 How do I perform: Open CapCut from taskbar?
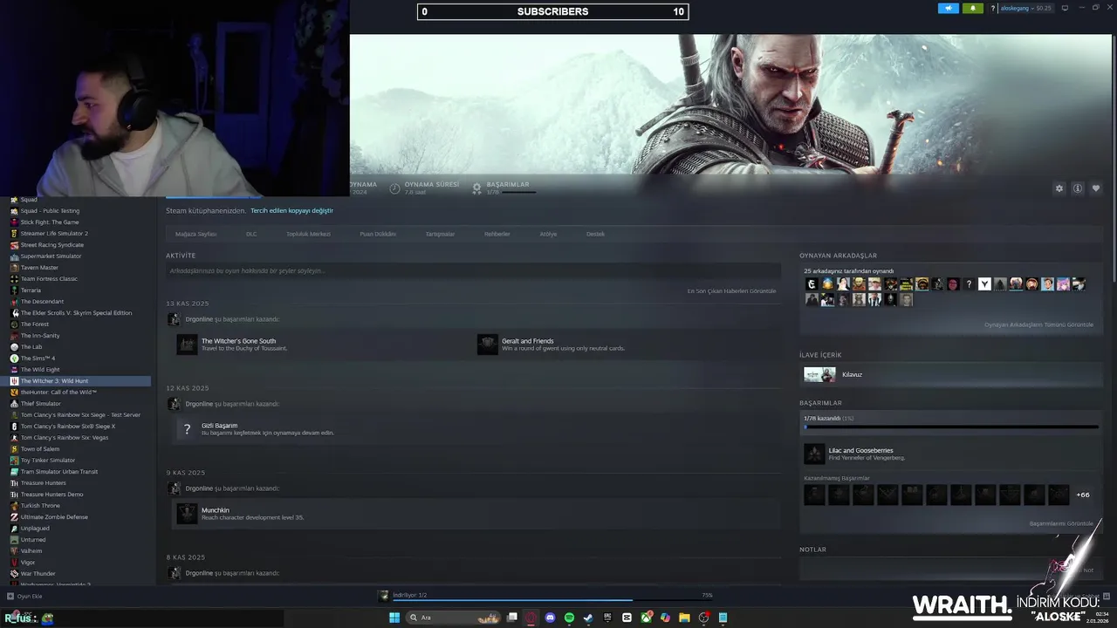(627, 618)
